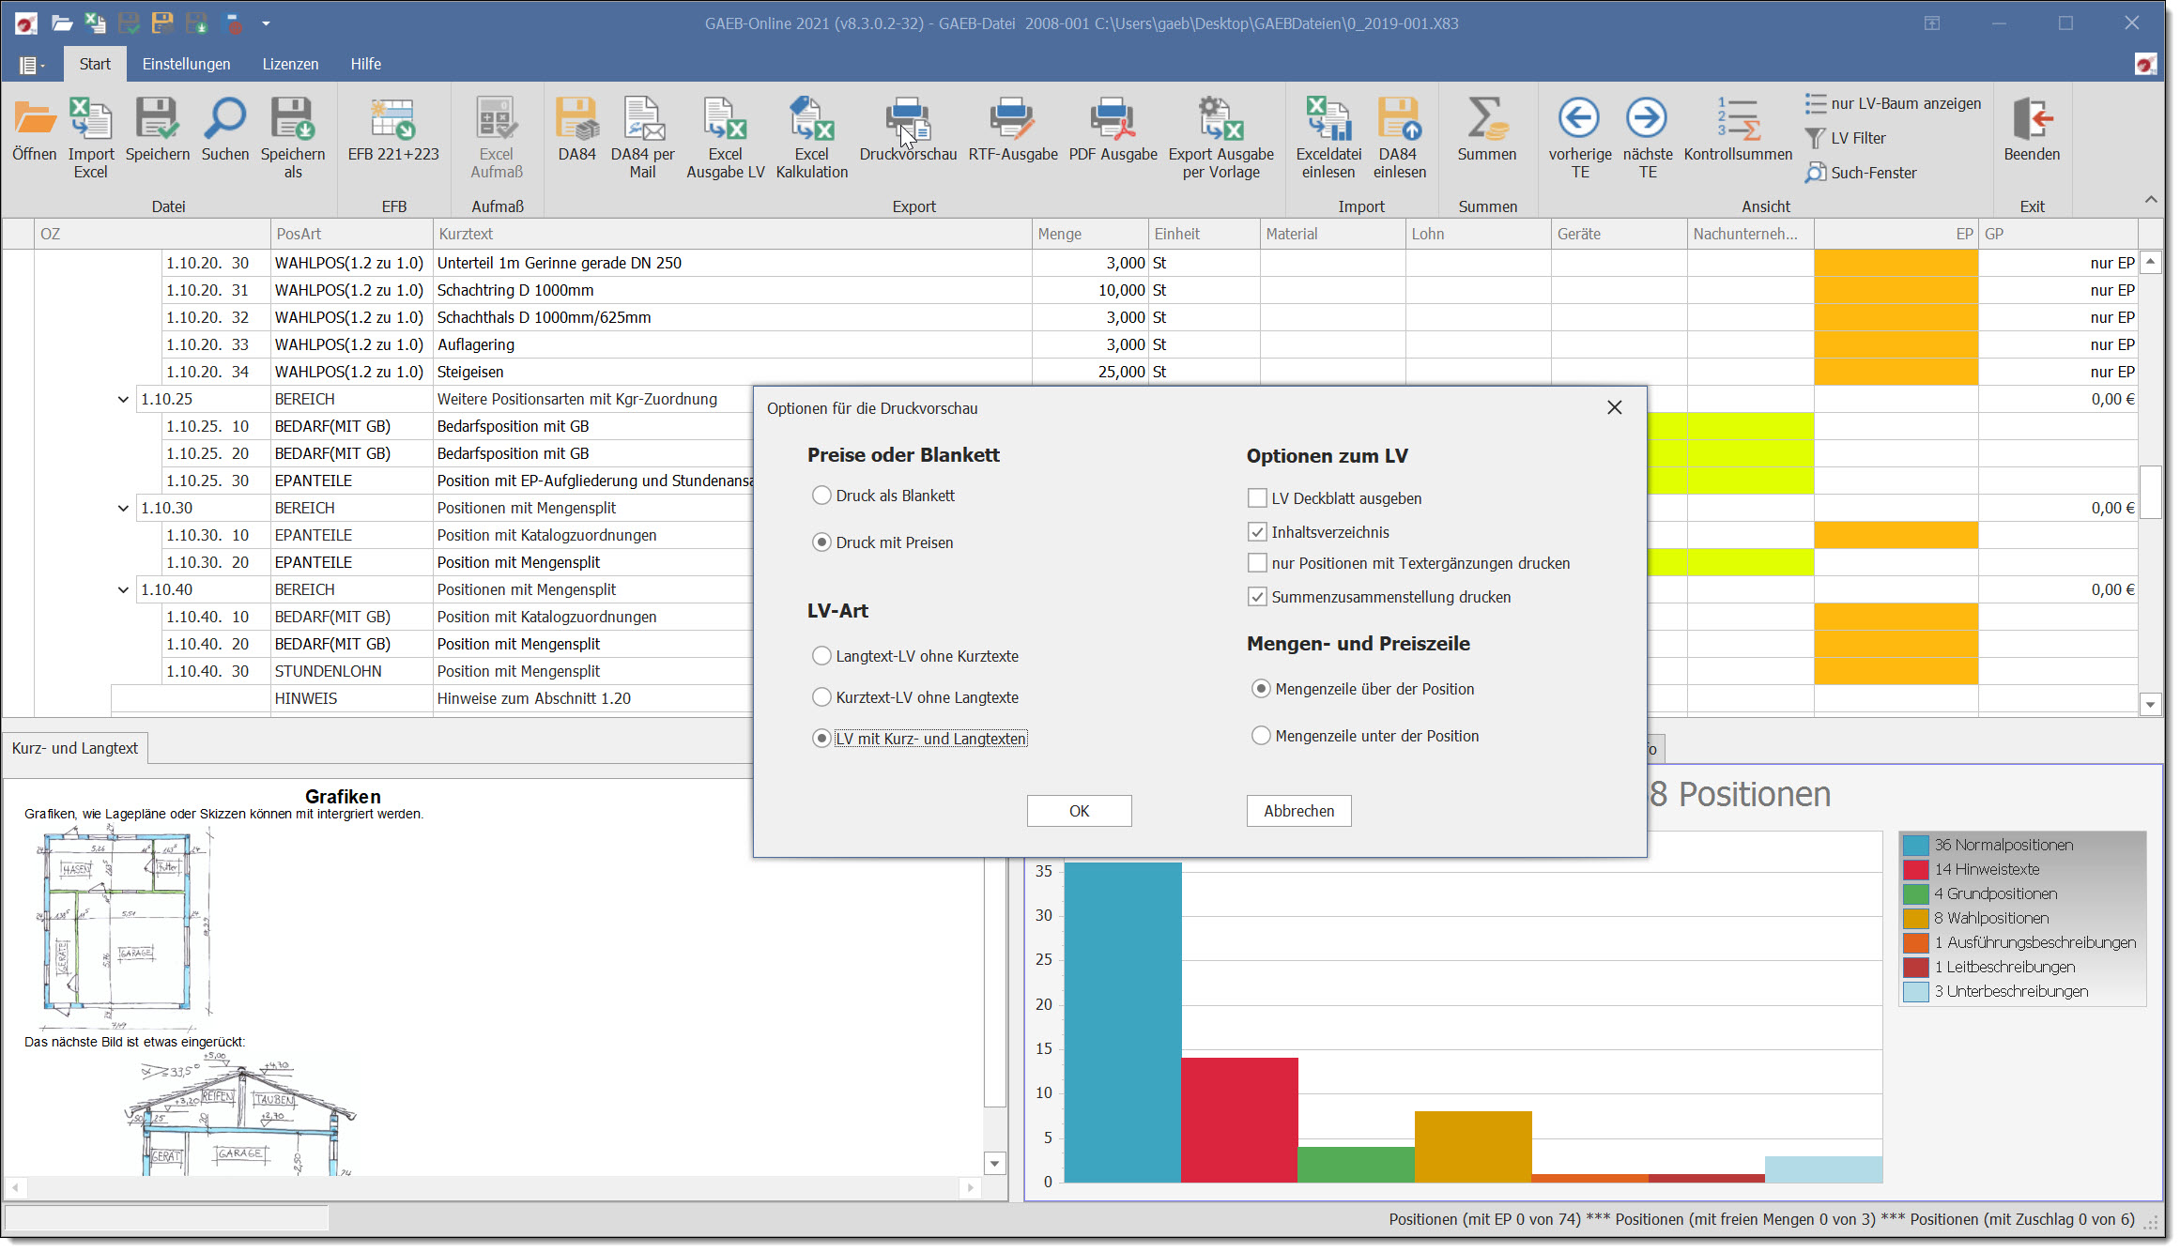Click the Kurztext column header
Viewport: 2180px width, 1252px height.
(x=731, y=234)
